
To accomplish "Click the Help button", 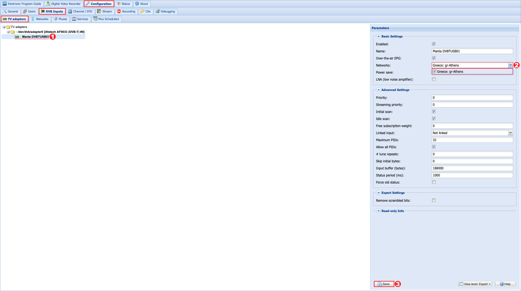I will tap(505, 284).
